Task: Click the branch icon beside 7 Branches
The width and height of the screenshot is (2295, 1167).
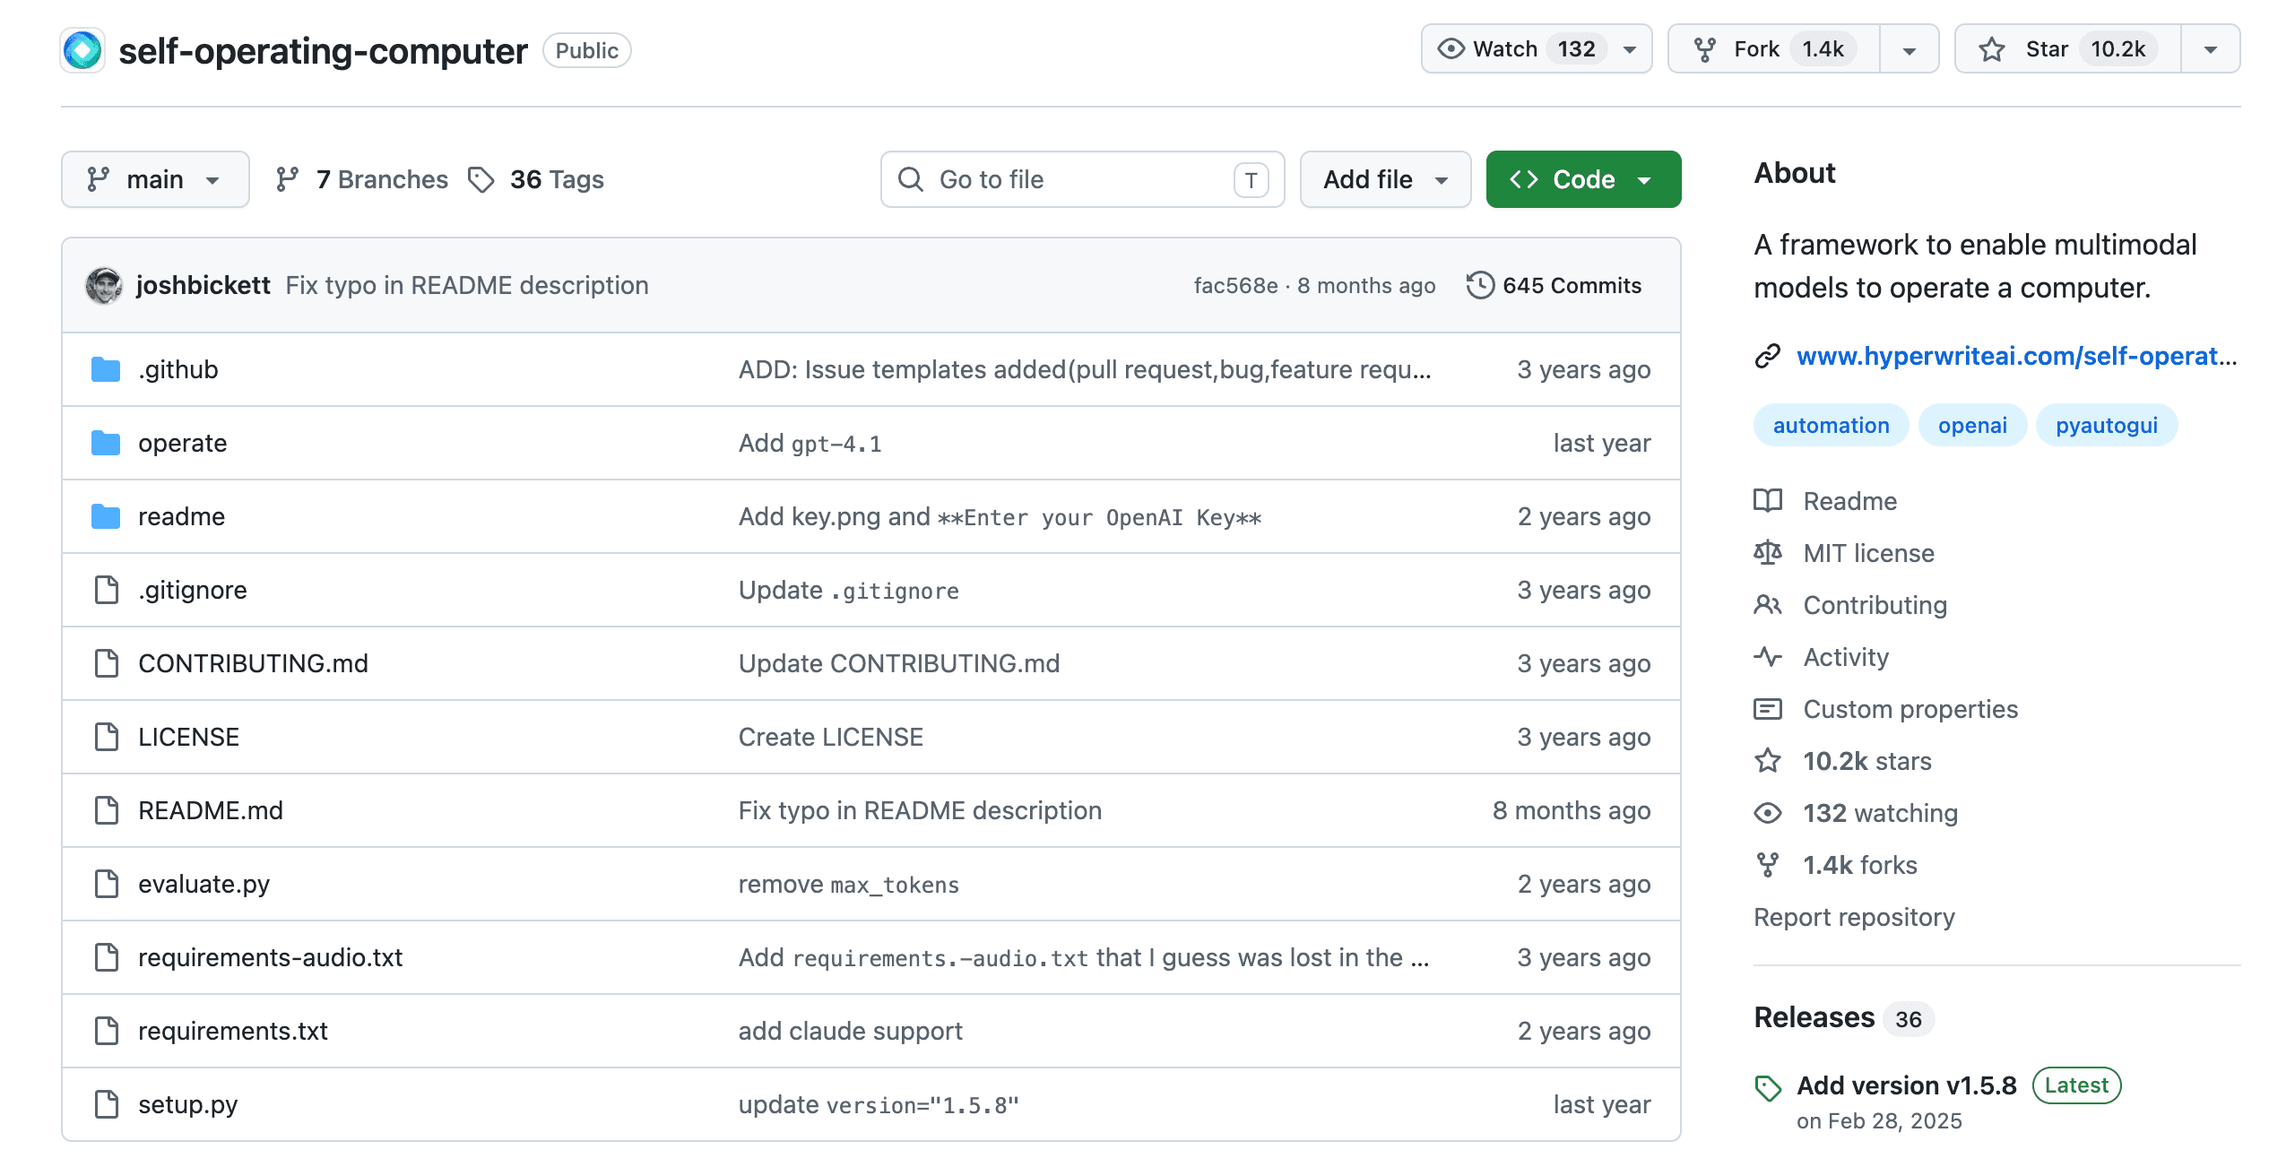Action: pos(288,179)
